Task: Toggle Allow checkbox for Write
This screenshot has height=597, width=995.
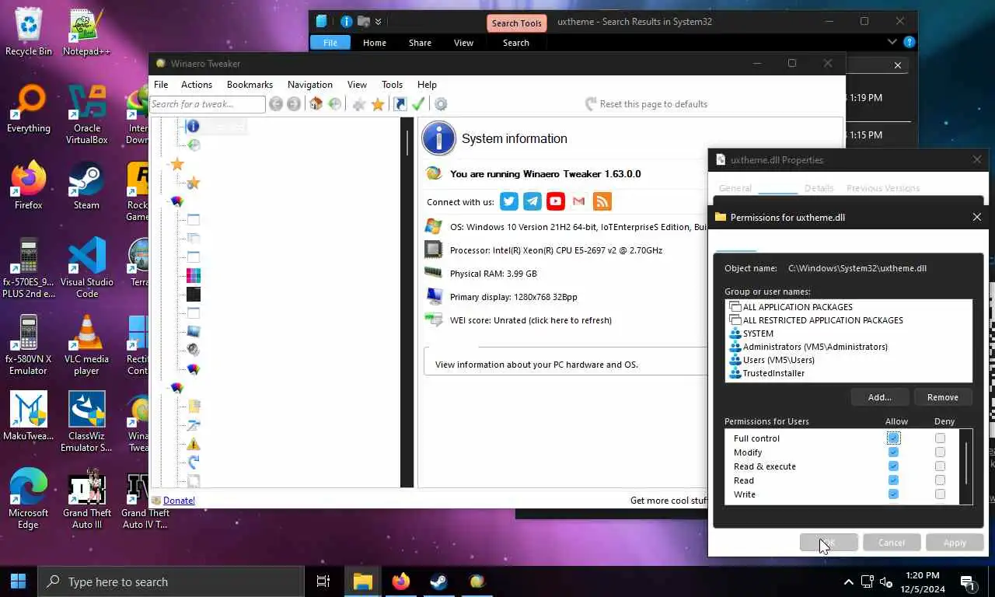Action: click(893, 494)
